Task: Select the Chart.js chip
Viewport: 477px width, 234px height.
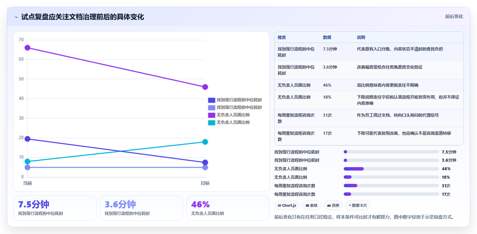Action: [x=287, y=205]
